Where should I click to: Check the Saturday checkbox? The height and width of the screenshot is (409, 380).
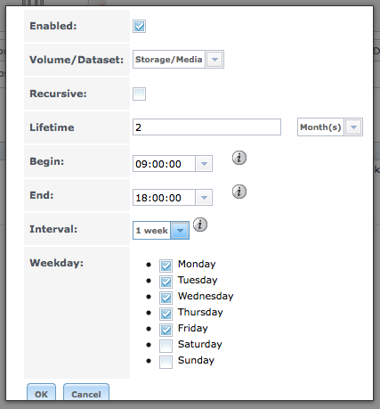click(x=166, y=346)
